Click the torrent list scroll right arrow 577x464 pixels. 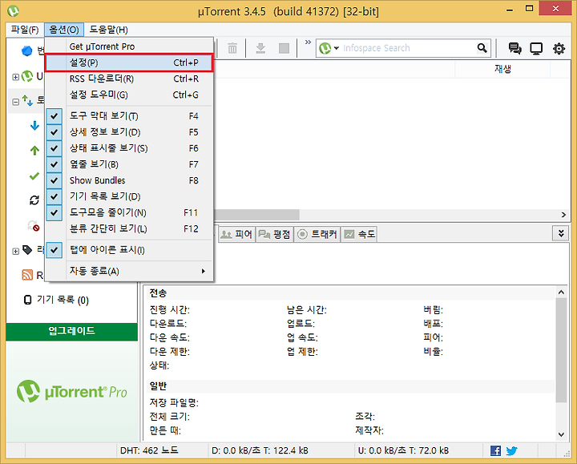(563, 215)
